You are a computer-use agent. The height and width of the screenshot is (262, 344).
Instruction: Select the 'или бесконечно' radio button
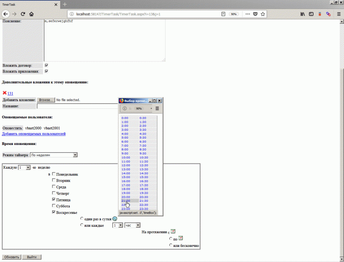pos(171,245)
